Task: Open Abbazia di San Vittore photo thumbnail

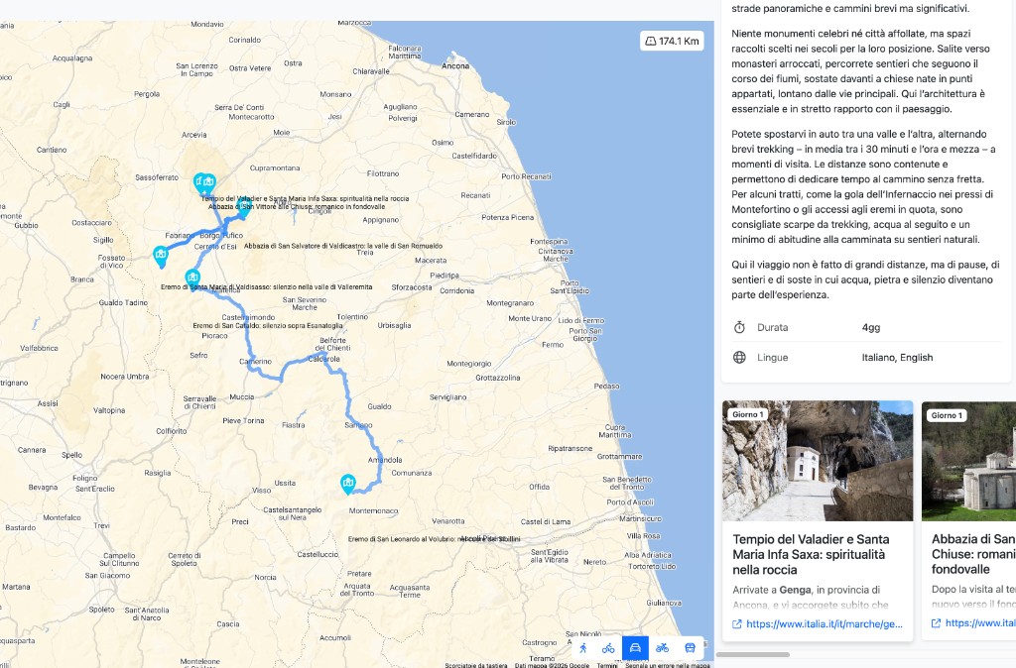Action: click(968, 461)
